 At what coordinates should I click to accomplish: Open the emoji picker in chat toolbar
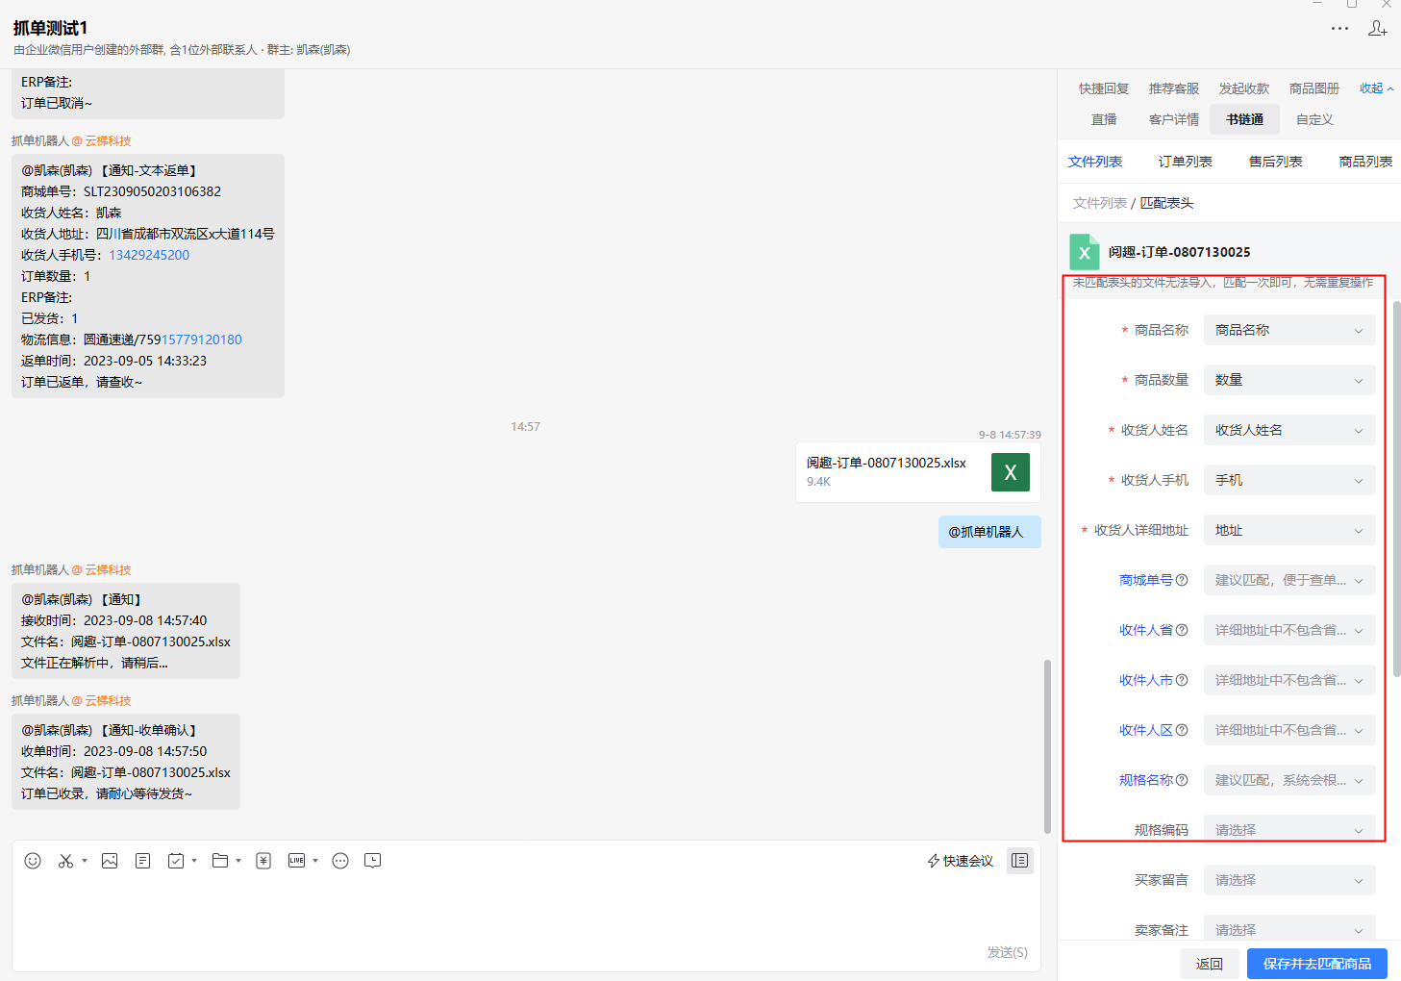[33, 861]
